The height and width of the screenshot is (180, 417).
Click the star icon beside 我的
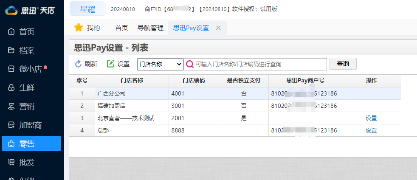click(x=79, y=28)
